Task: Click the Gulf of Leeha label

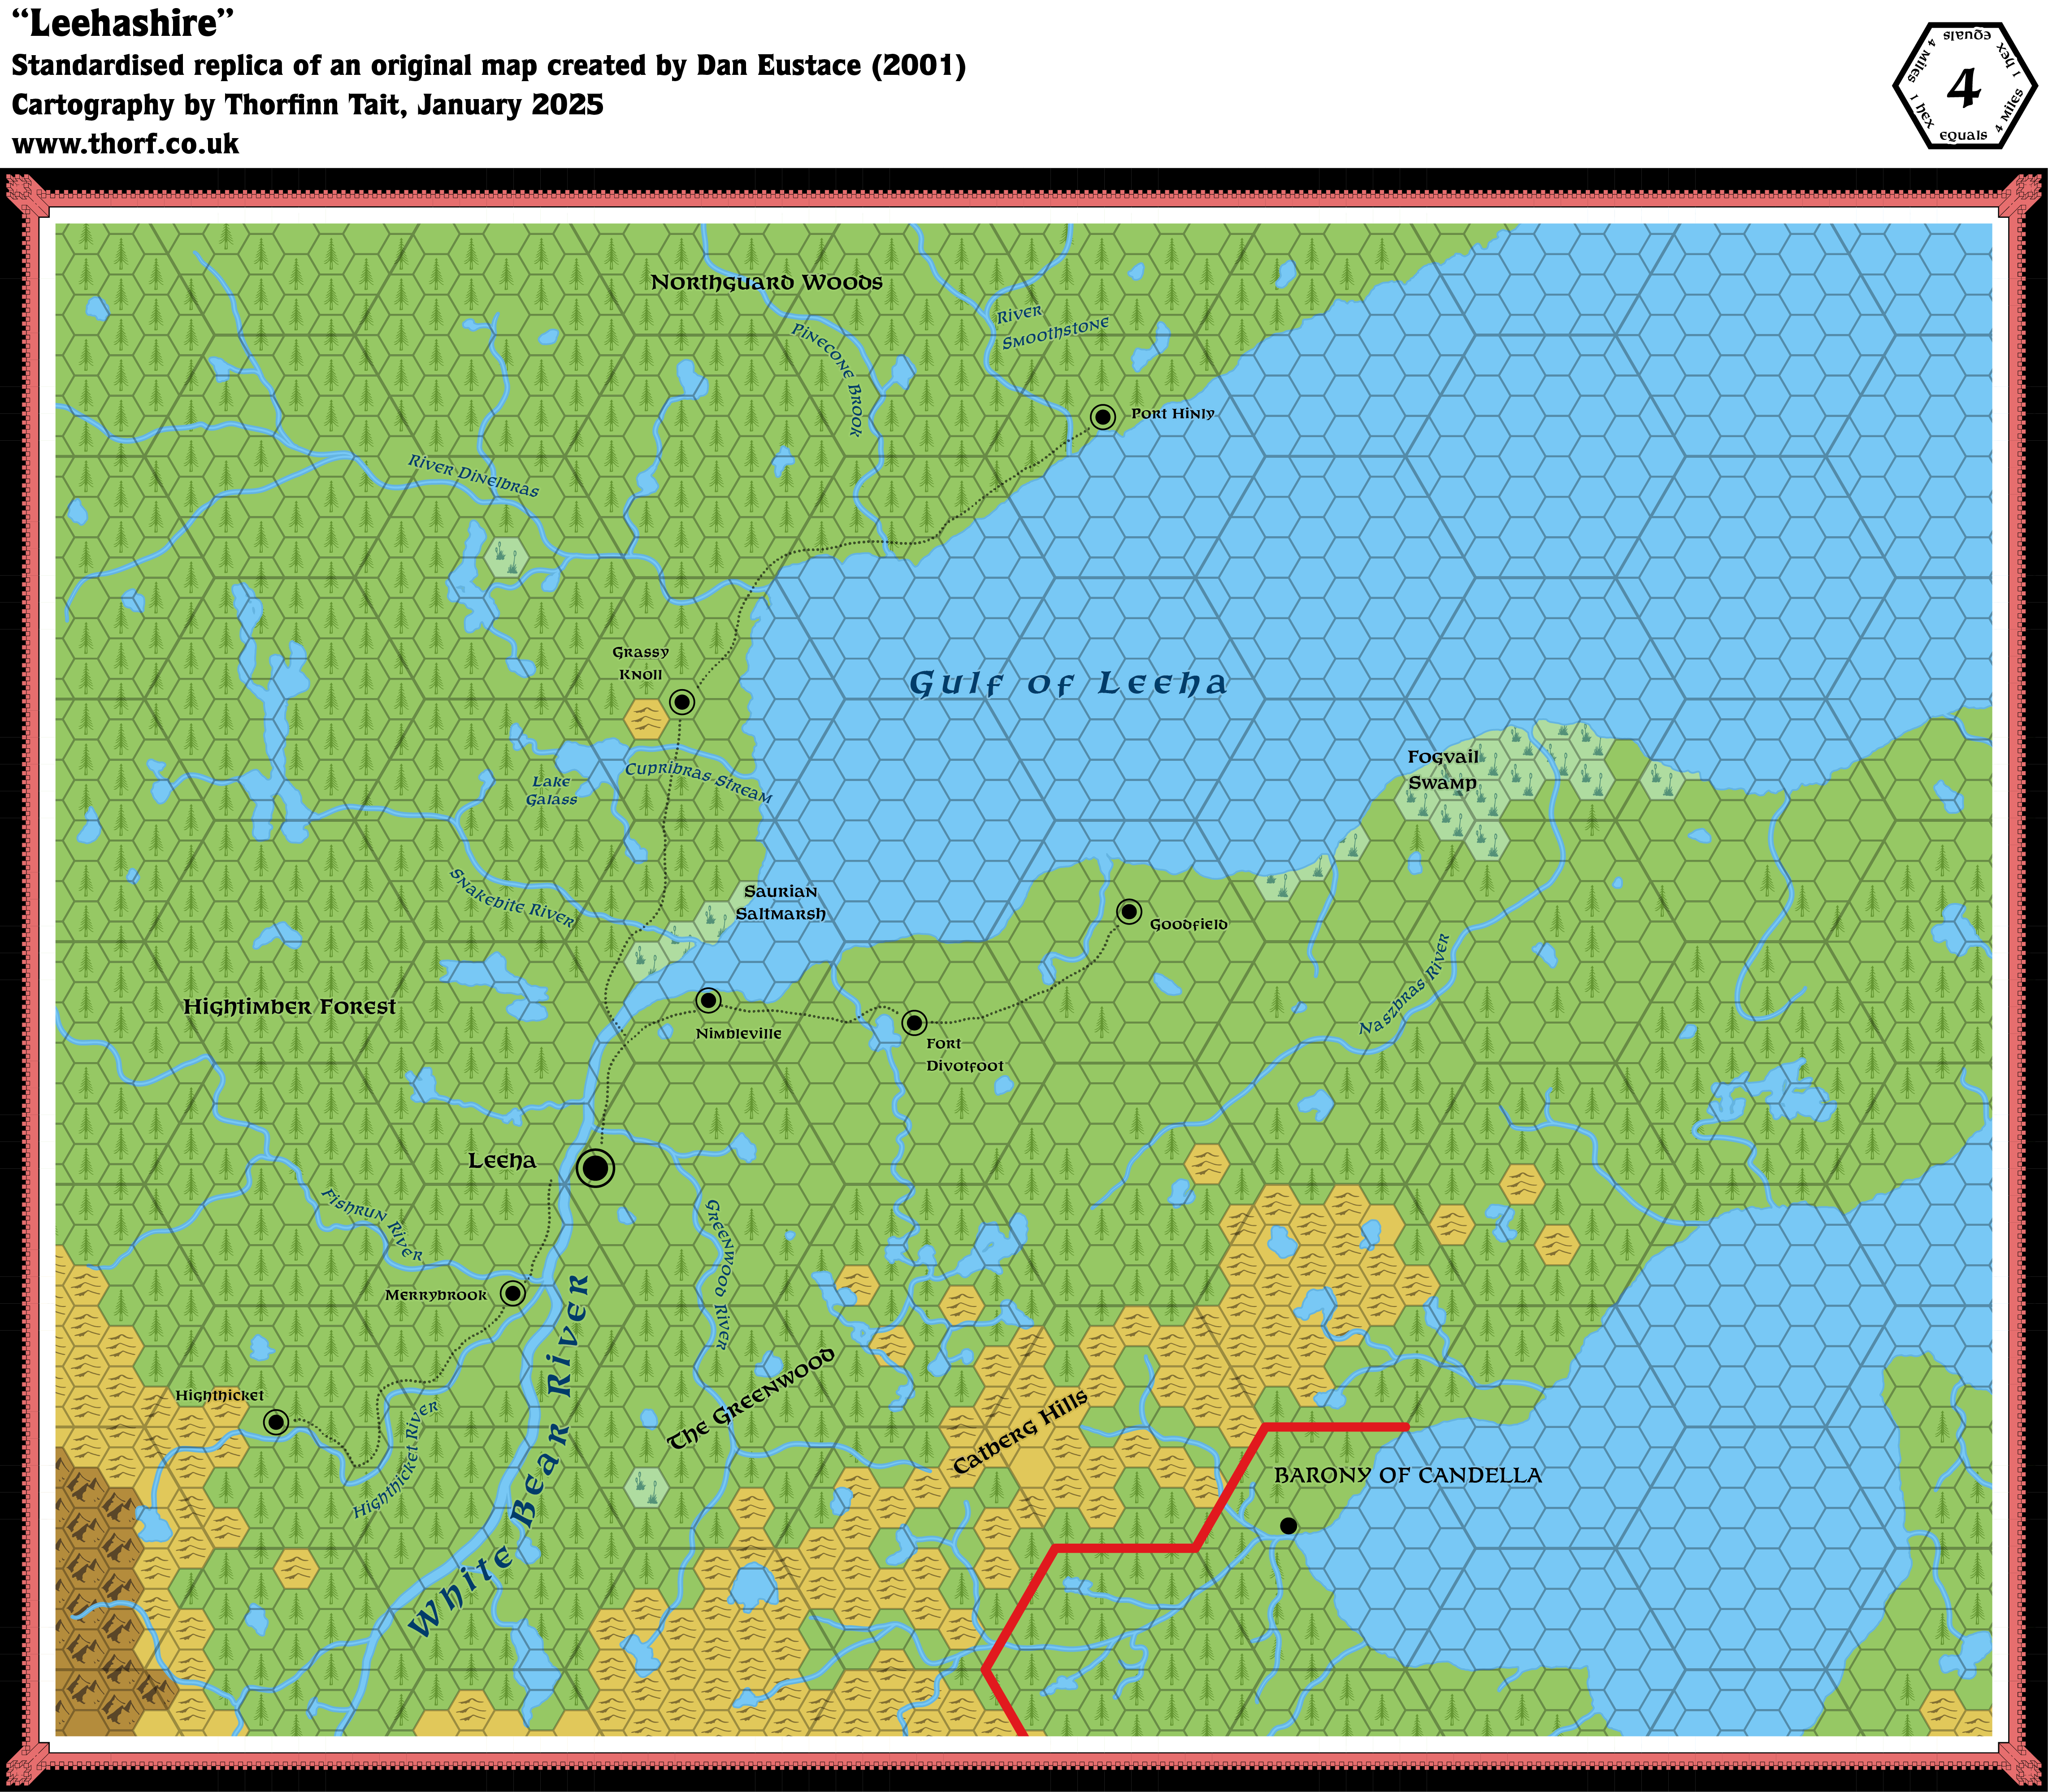Action: tap(1067, 684)
